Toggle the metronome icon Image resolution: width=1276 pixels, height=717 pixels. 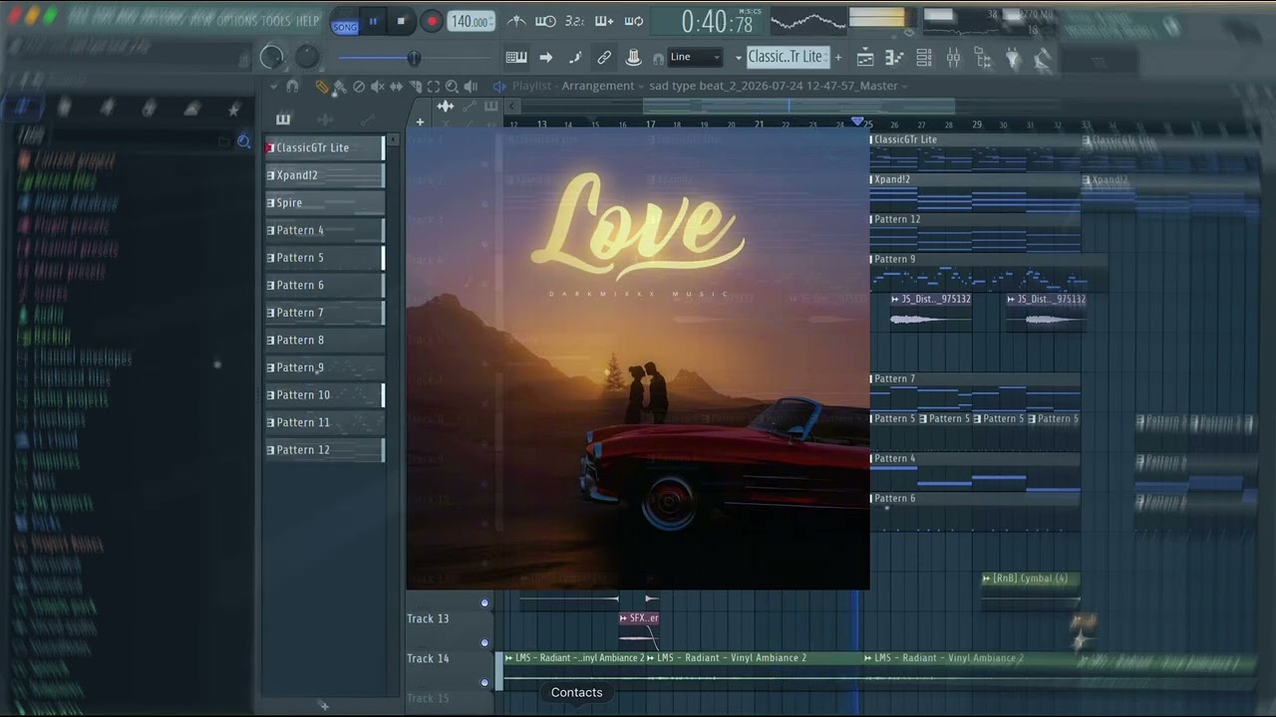[516, 21]
